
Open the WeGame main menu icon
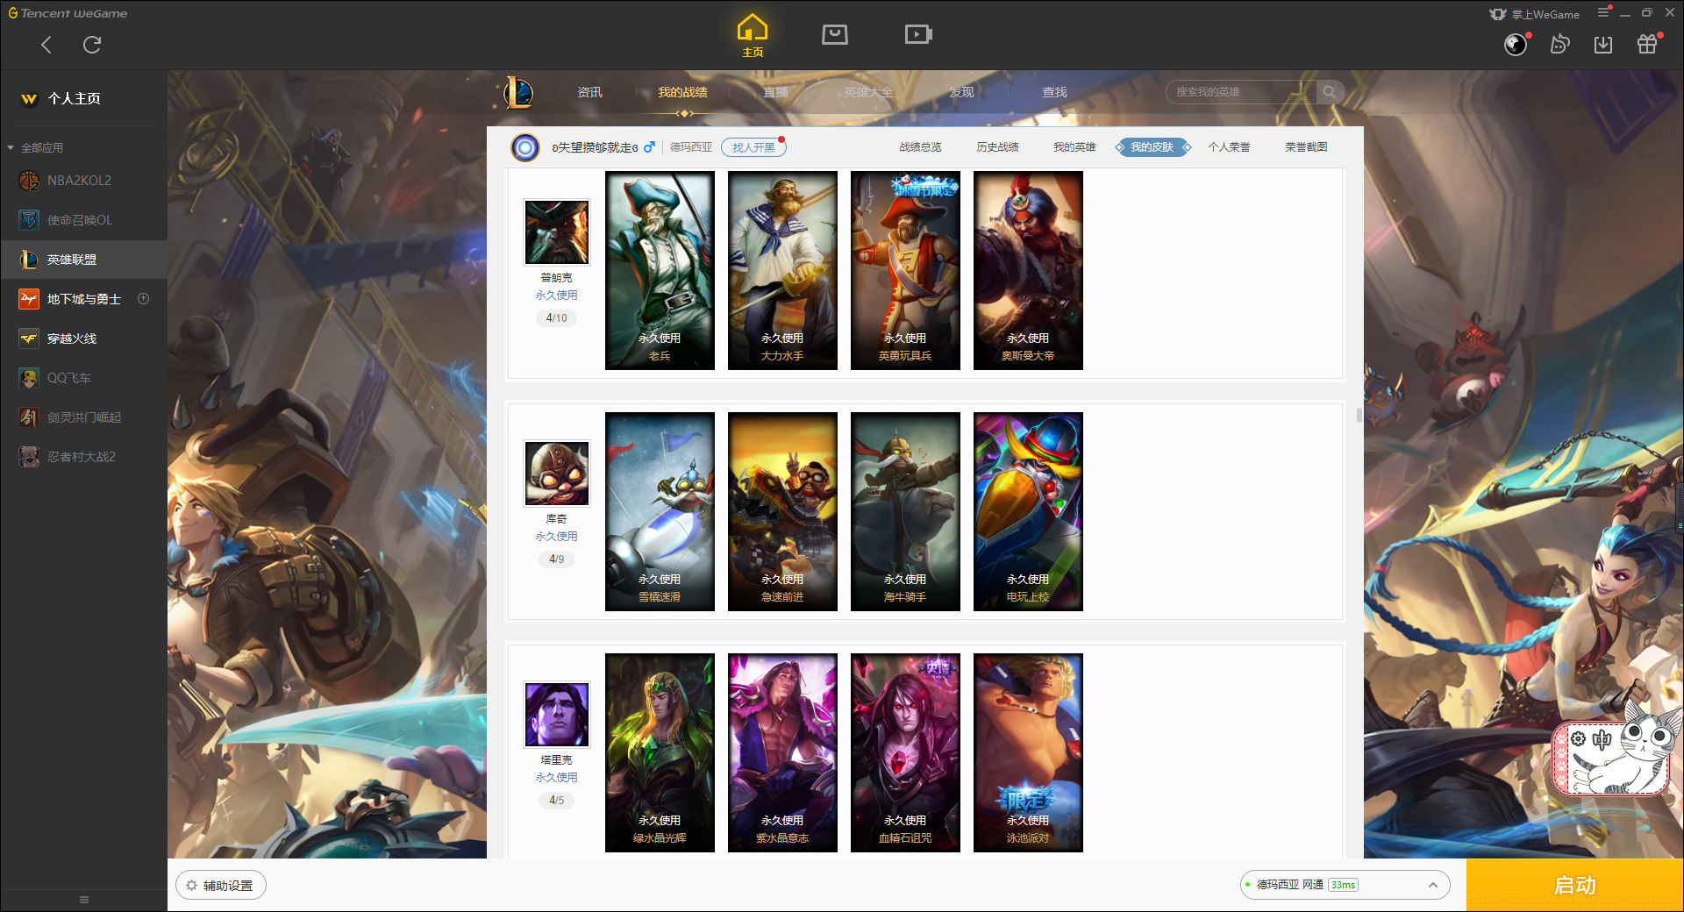(x=1603, y=12)
